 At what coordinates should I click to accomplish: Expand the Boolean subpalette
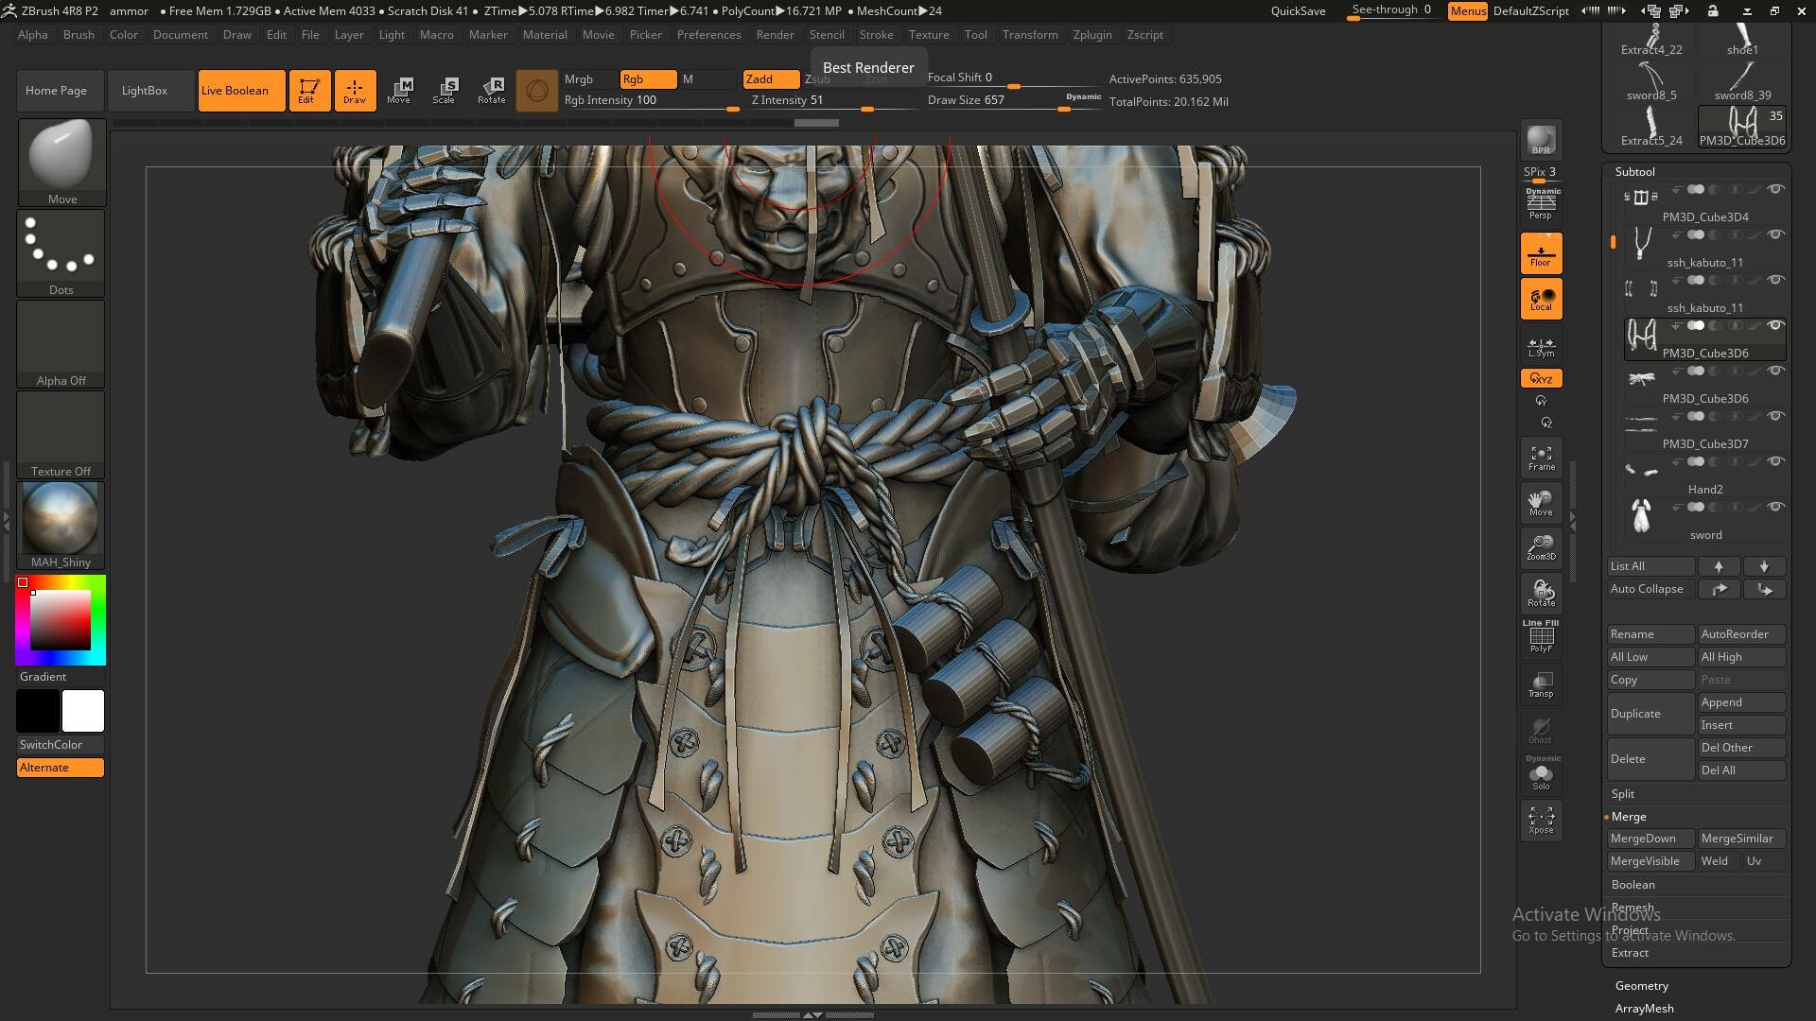(x=1633, y=885)
